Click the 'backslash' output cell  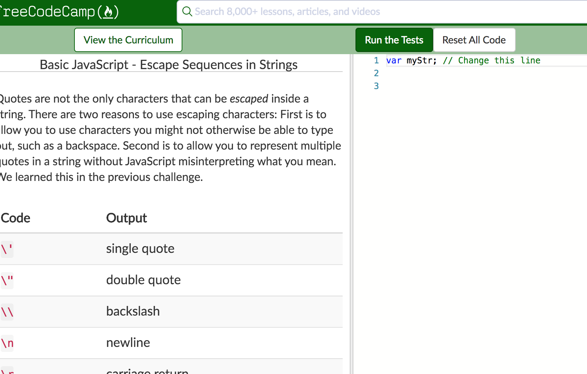point(133,311)
